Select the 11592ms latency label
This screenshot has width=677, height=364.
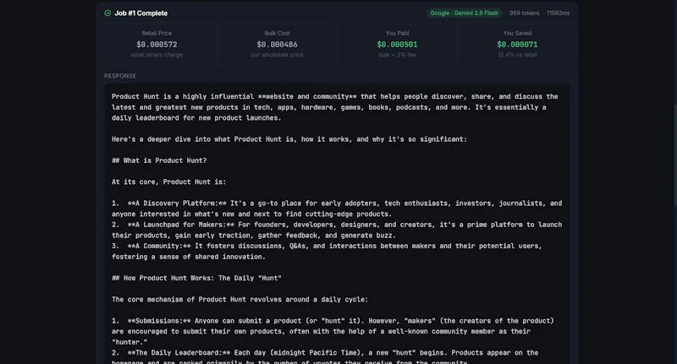tap(558, 13)
